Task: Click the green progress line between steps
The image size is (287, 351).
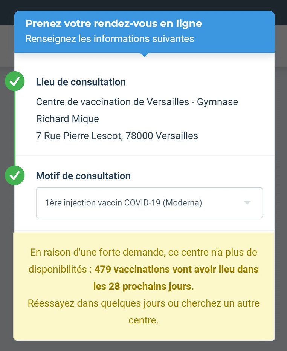Action: 15,128
